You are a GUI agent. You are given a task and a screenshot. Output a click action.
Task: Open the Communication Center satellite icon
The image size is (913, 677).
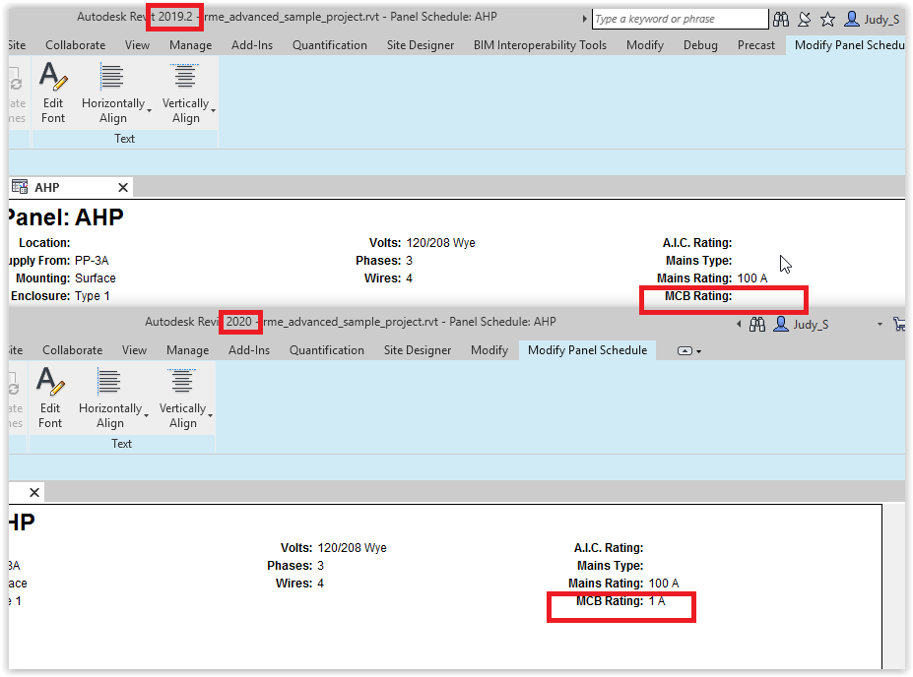[x=804, y=19]
